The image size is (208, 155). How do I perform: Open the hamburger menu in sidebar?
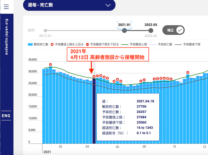tap(6, 7)
